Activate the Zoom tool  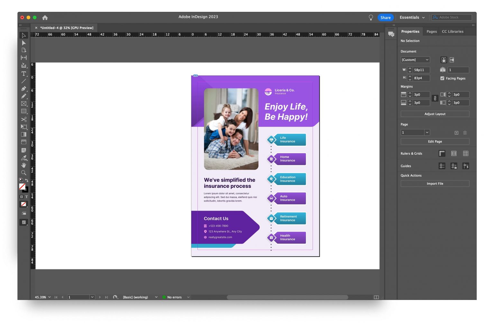click(x=23, y=173)
